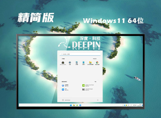Image resolution: width=161 pixels, height=118 pixels.
Task: Open 7-Zip File Manager in recommended list
Action: pyautogui.click(x=88, y=89)
